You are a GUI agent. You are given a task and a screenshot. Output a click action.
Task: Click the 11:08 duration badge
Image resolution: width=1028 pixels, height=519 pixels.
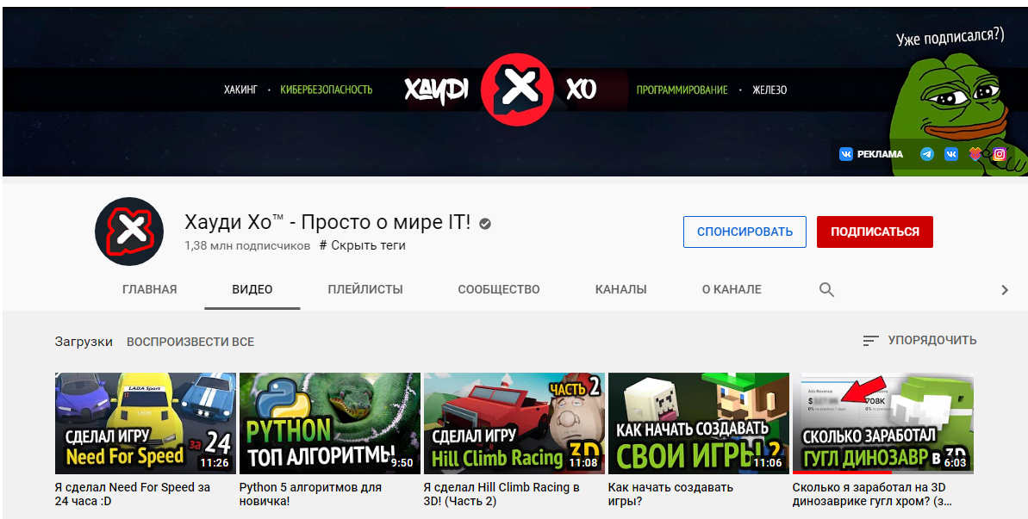pos(583,463)
